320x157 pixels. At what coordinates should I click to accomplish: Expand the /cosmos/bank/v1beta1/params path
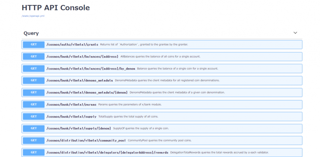click(71, 105)
